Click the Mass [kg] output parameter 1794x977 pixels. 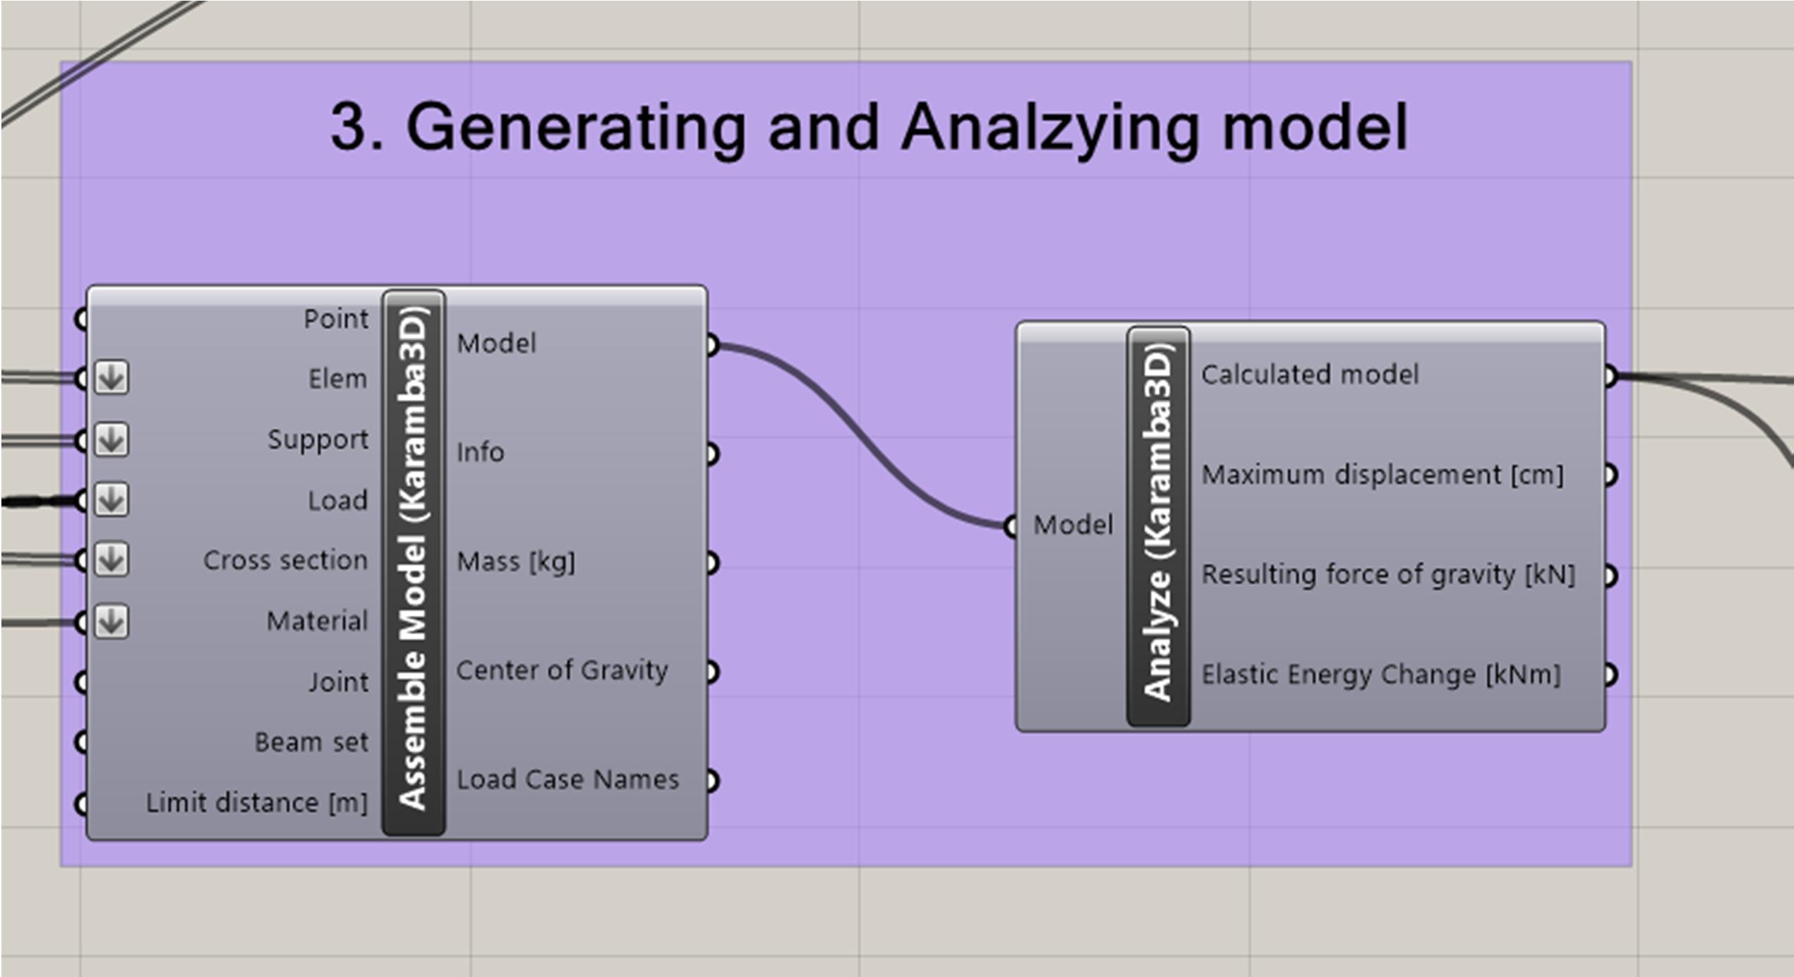[515, 562]
